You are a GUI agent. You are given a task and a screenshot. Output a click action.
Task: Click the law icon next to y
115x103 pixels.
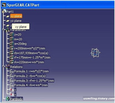pos(12,94)
